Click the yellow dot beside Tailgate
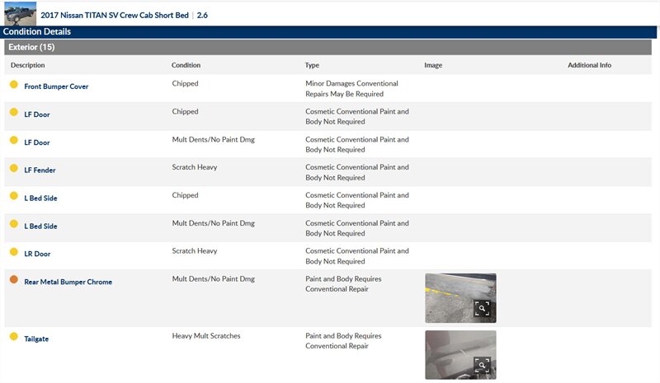660x383 pixels. [x=14, y=337]
